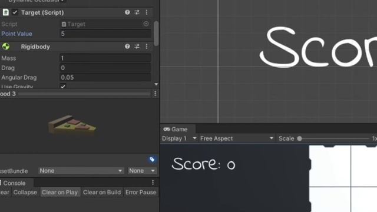Click the Rigidbody component header title
The image size is (377, 212).
pos(35,47)
